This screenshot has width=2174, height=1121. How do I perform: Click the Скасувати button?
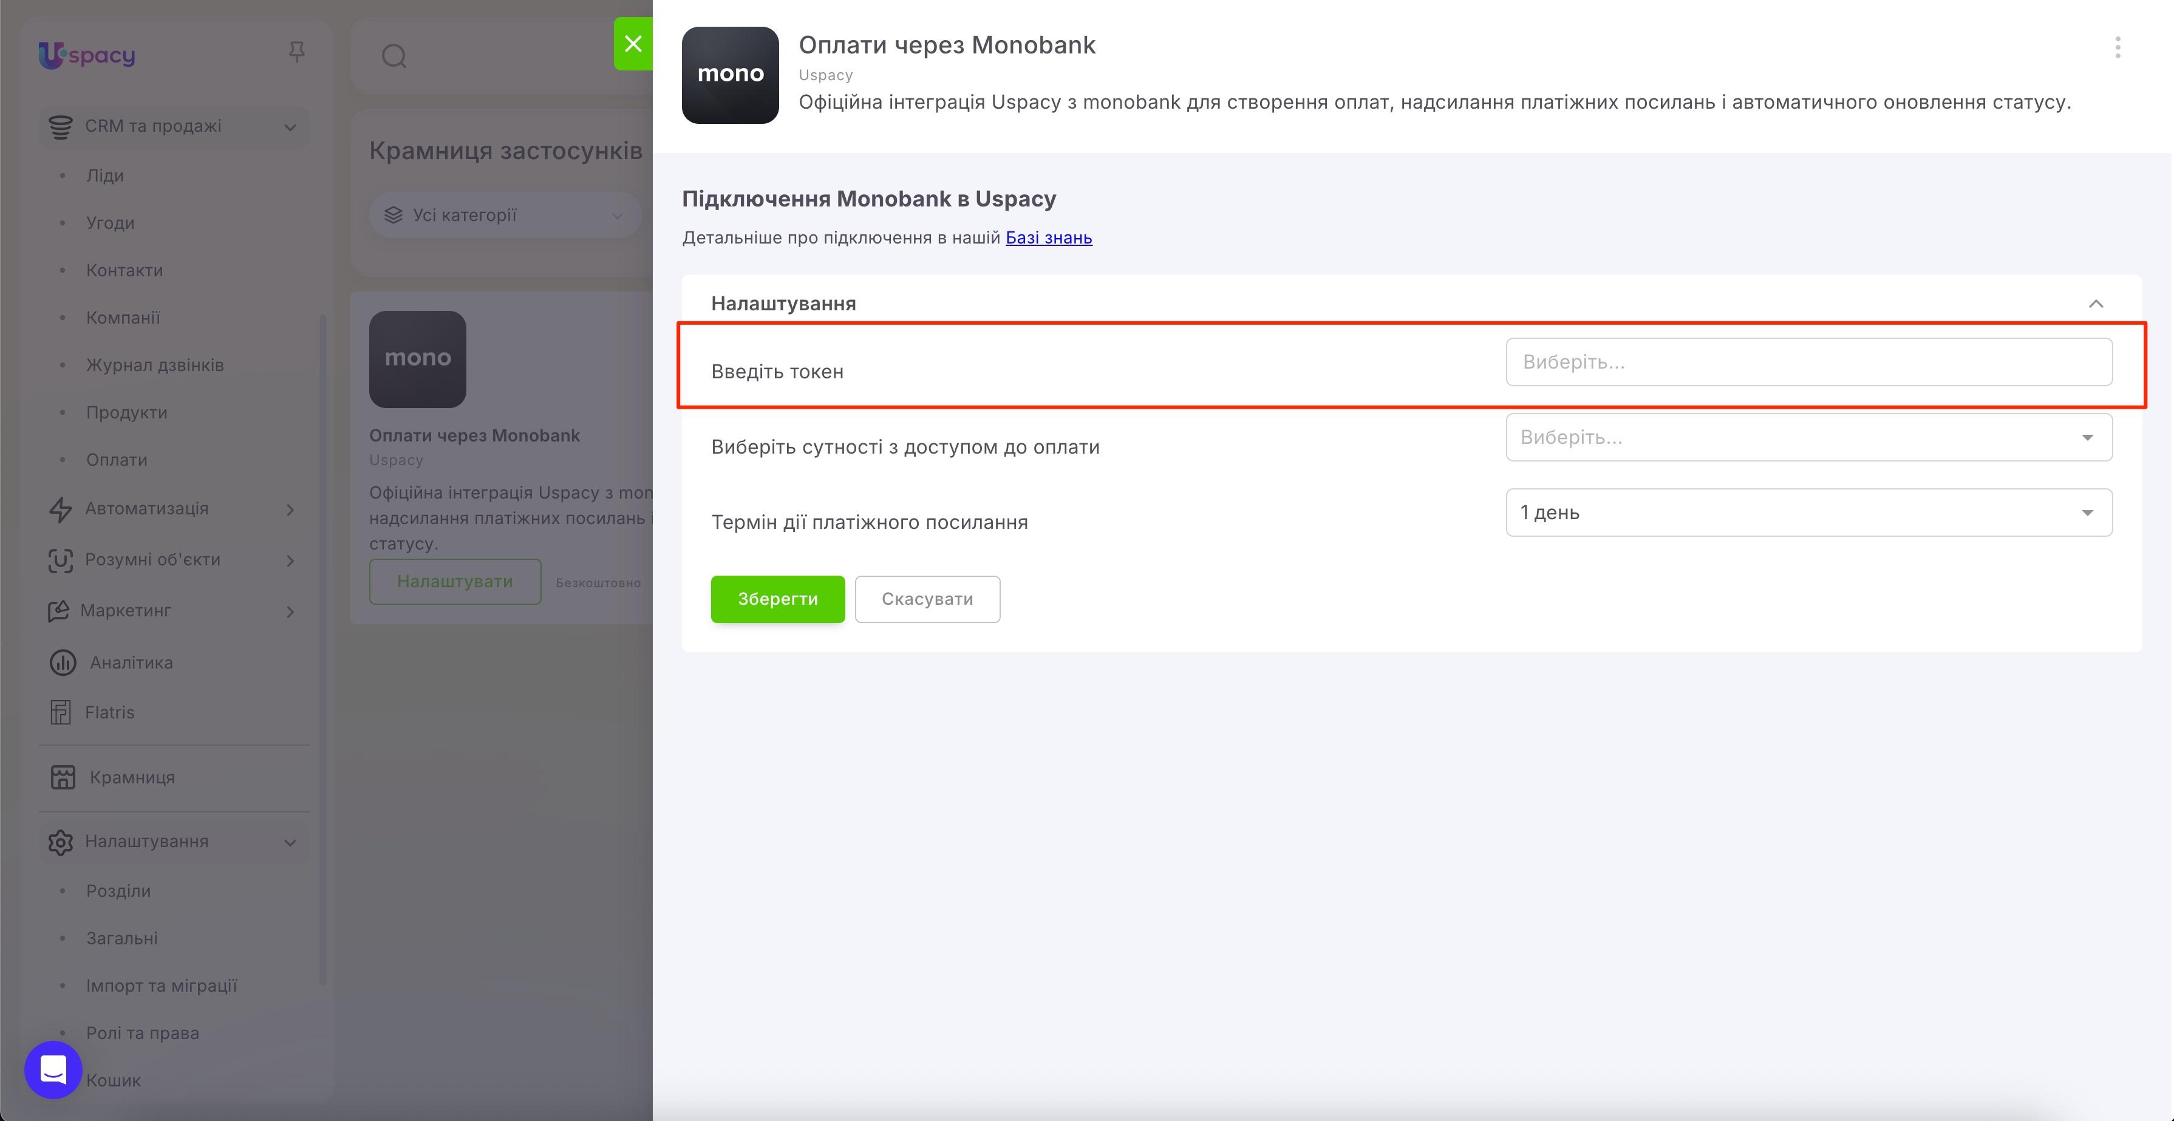[927, 599]
